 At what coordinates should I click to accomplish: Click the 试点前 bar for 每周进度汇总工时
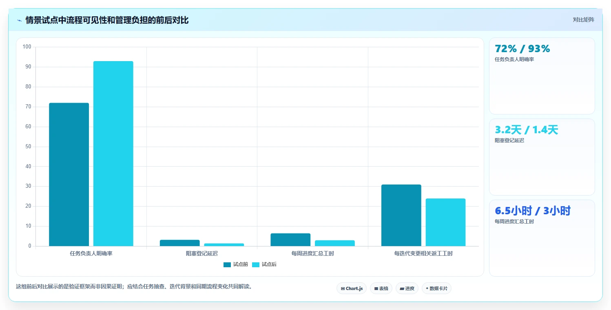pyautogui.click(x=290, y=240)
